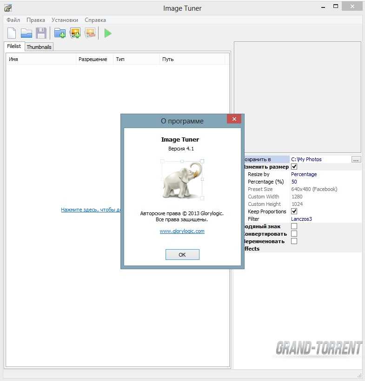Click the New task list toolbar icon
The image size is (365, 381).
12,33
